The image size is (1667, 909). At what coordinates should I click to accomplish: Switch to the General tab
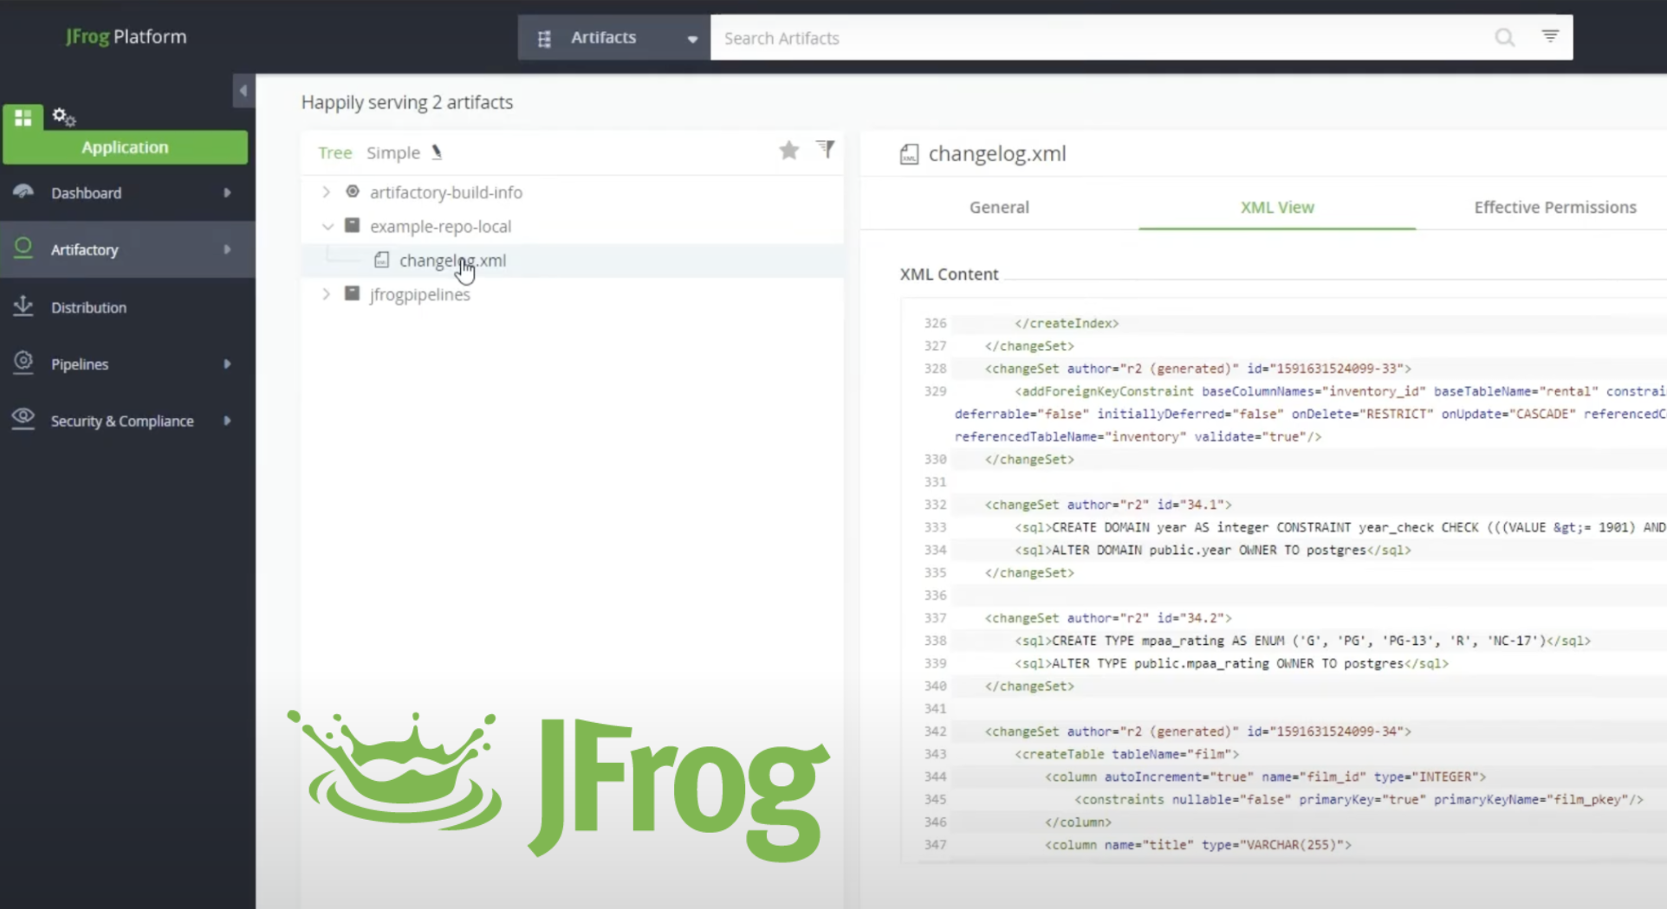pos(999,207)
